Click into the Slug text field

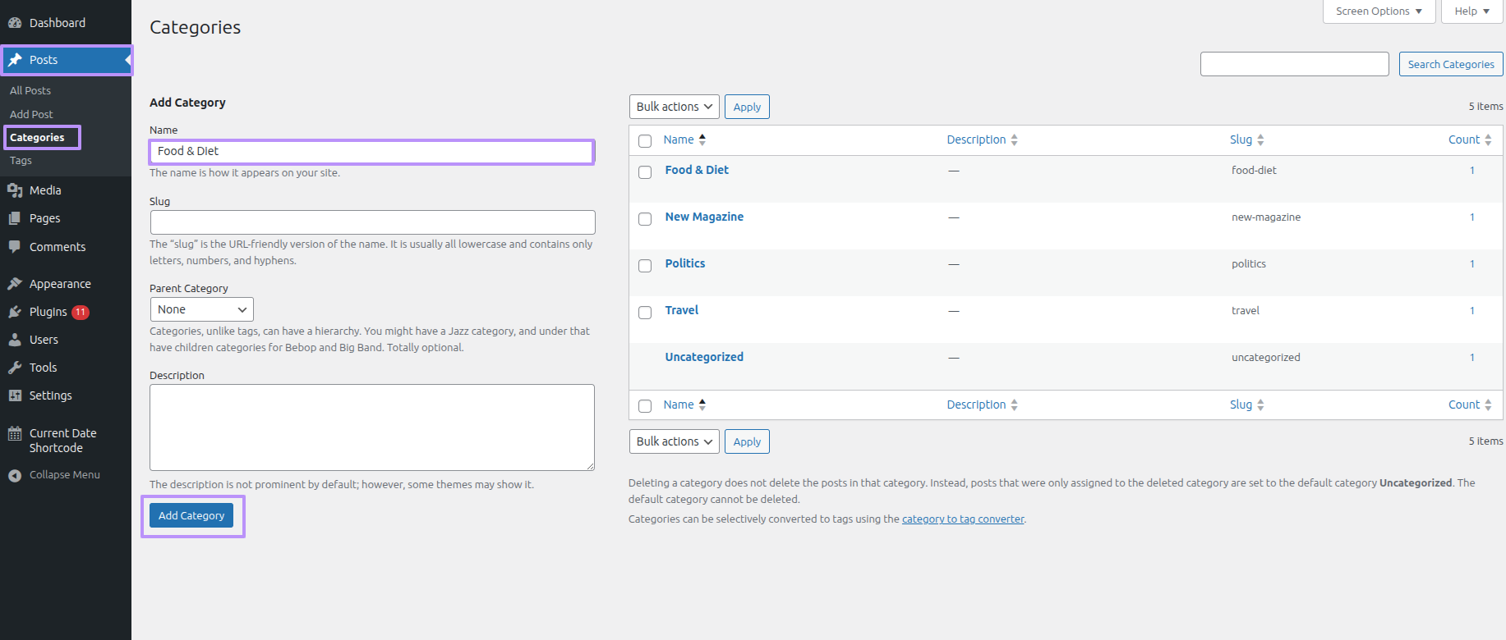point(372,222)
